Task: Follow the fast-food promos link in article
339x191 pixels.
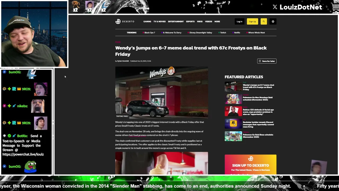Action: [137, 135]
